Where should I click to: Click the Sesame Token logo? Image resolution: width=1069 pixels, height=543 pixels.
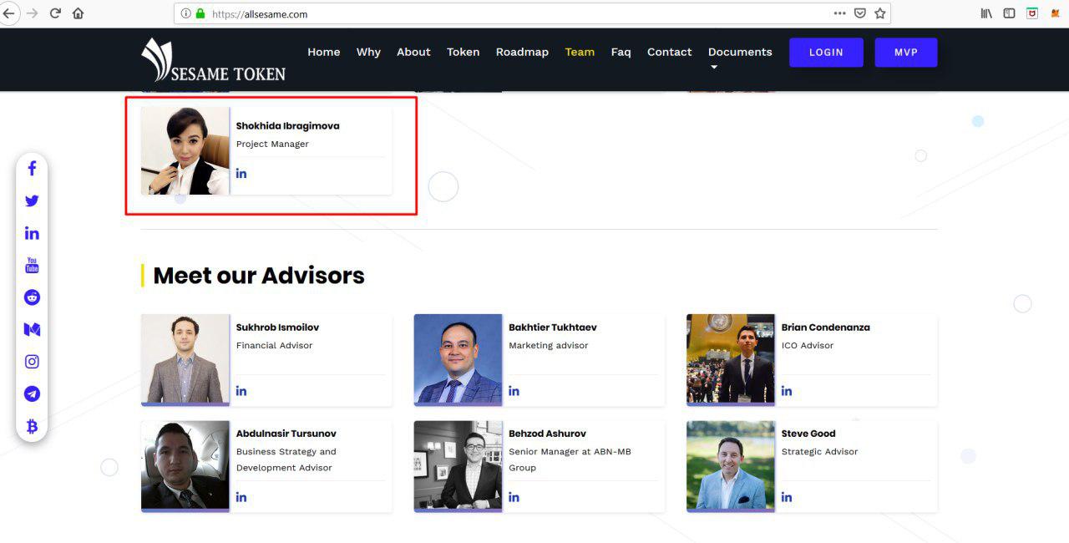214,60
